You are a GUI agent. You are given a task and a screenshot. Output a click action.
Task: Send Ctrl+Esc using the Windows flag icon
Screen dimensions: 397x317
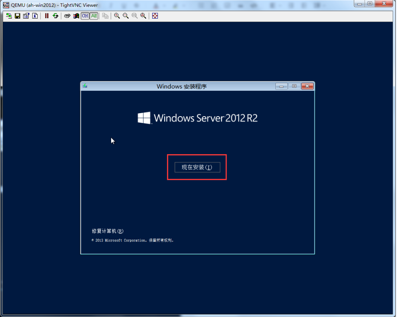click(76, 16)
